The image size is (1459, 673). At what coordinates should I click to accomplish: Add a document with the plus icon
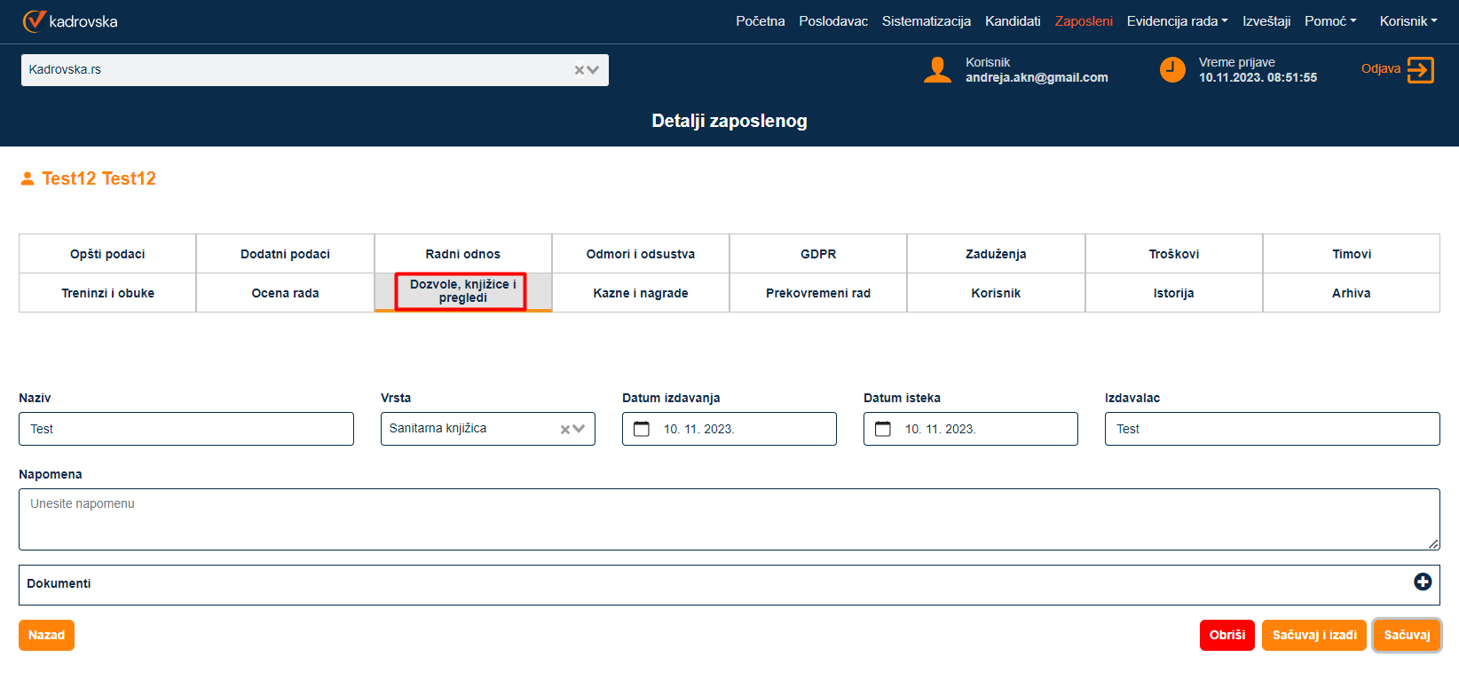pos(1422,582)
